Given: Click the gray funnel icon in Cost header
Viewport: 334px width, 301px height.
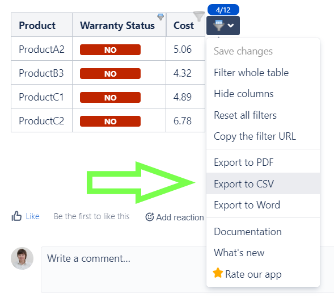Looking at the screenshot, I should [198, 16].
